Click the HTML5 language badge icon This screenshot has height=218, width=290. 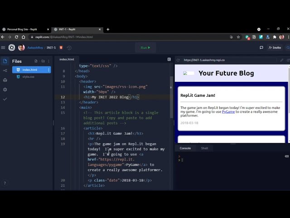point(61,48)
